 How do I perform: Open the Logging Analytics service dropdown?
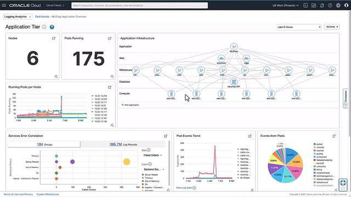[x=18, y=17]
